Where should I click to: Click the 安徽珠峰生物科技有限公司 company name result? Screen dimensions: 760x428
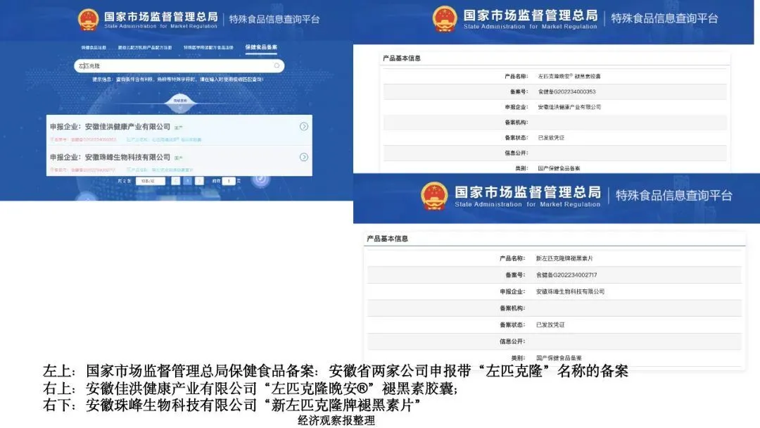click(x=127, y=157)
